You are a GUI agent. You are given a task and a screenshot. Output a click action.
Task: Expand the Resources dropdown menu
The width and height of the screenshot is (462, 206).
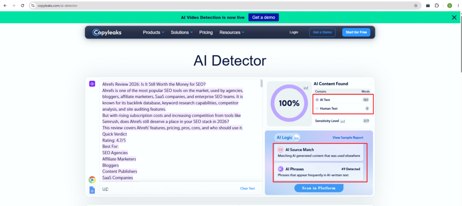pos(232,33)
